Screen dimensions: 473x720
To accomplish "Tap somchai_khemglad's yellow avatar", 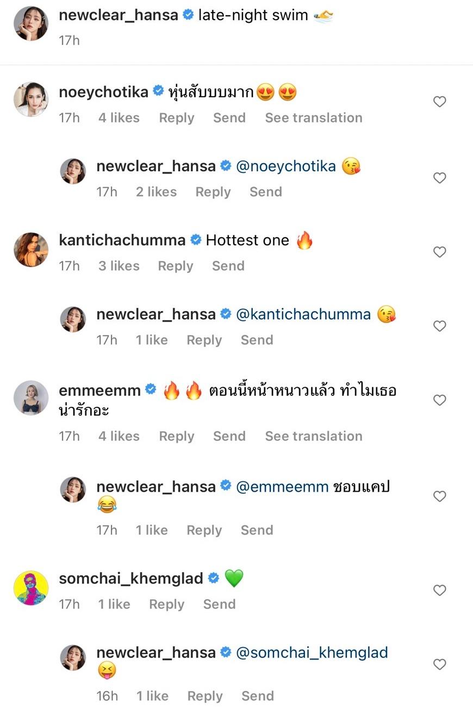I will pos(31,588).
